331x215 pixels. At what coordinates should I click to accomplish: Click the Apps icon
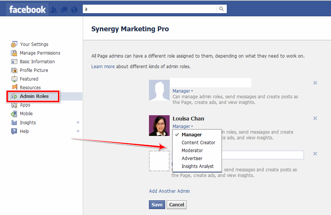click(x=14, y=105)
